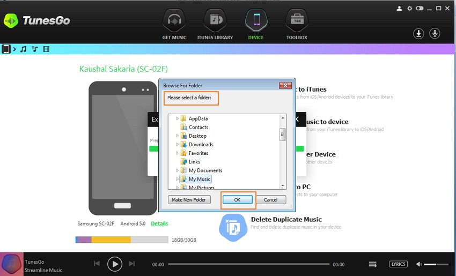Expand the My Documents folder node
Image resolution: width=456 pixels, height=276 pixels.
tap(177, 170)
